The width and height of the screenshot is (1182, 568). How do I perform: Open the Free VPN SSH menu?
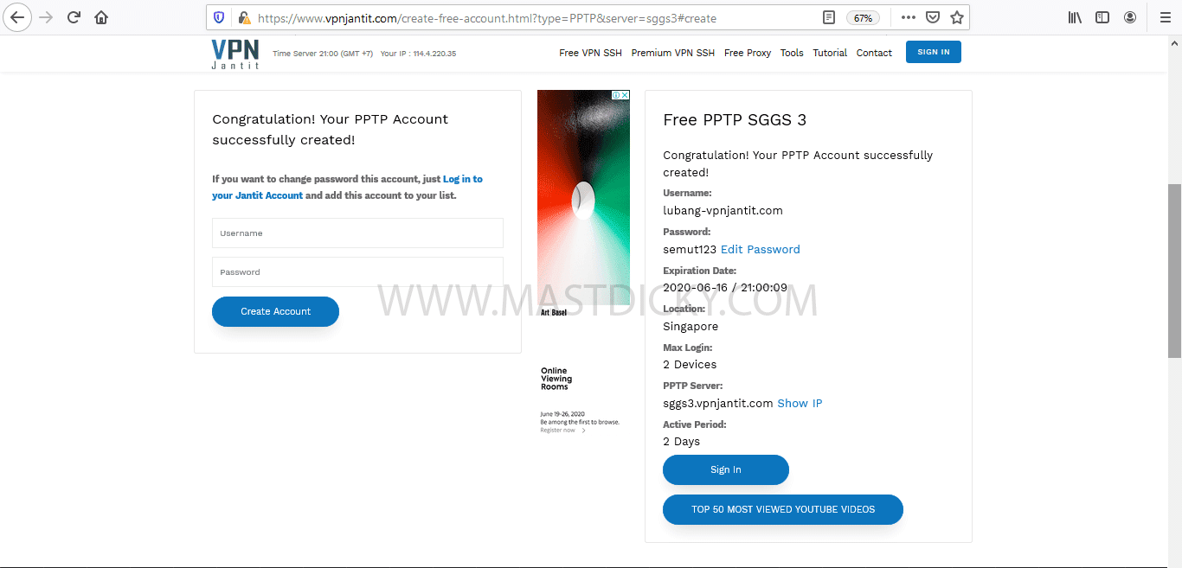(590, 53)
